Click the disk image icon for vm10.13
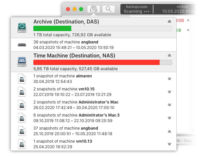The height and width of the screenshot is (158, 211). tap(22, 144)
